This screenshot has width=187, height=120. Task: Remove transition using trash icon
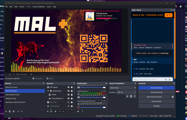[x=131, y=96]
